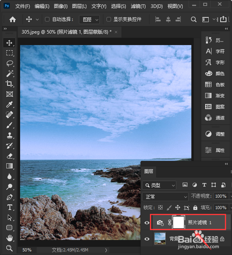Hide the 照片滤镜 1 layer visibility eye
232x255 pixels.
coord(147,223)
